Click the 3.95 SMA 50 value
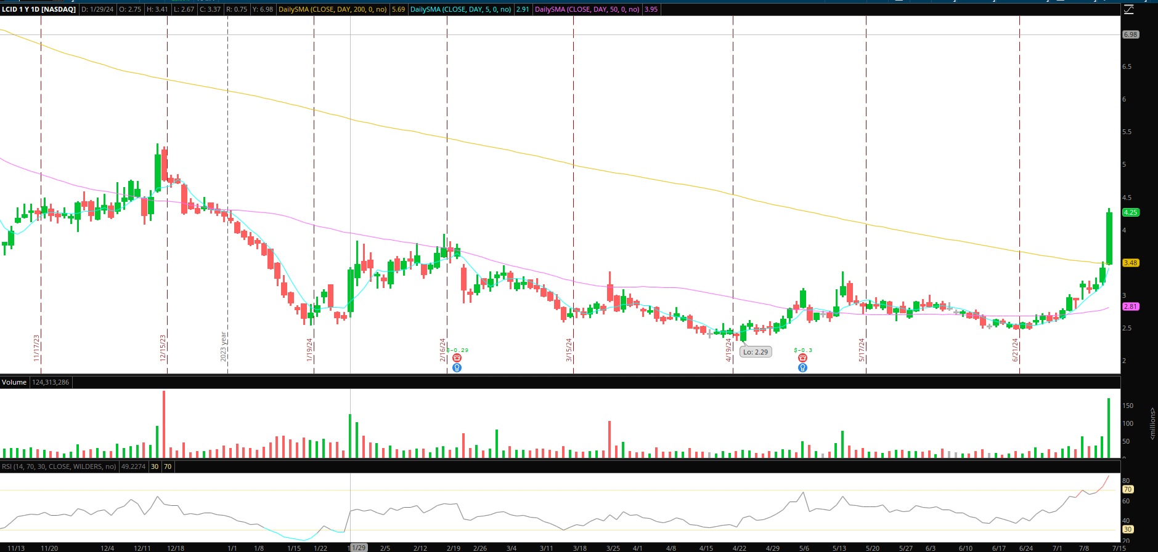The height and width of the screenshot is (552, 1158). pyautogui.click(x=651, y=9)
